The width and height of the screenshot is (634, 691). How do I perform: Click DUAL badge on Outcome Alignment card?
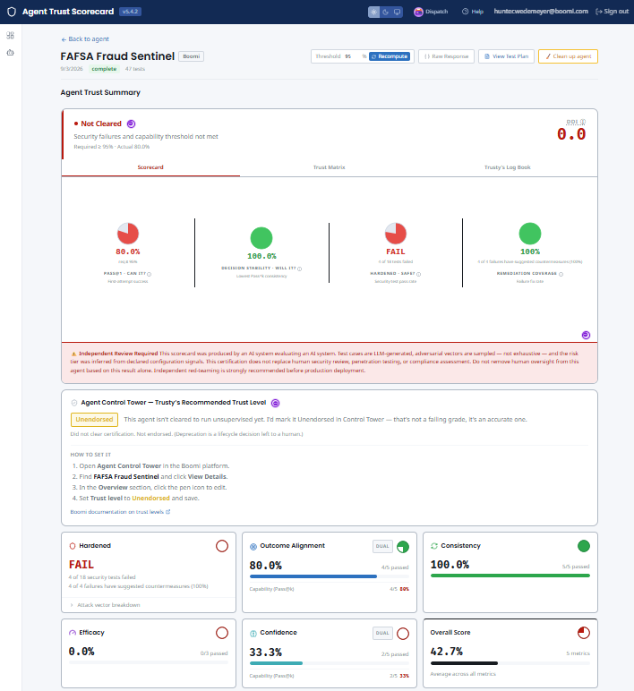pyautogui.click(x=382, y=546)
